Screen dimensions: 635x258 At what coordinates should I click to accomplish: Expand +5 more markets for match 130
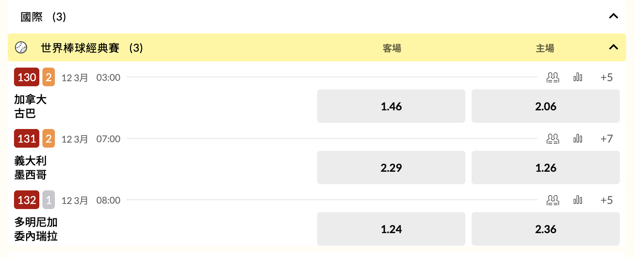[606, 77]
